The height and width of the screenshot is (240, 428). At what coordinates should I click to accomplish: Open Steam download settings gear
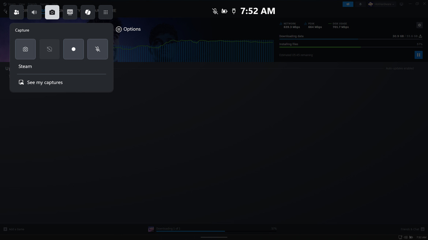coord(420,25)
